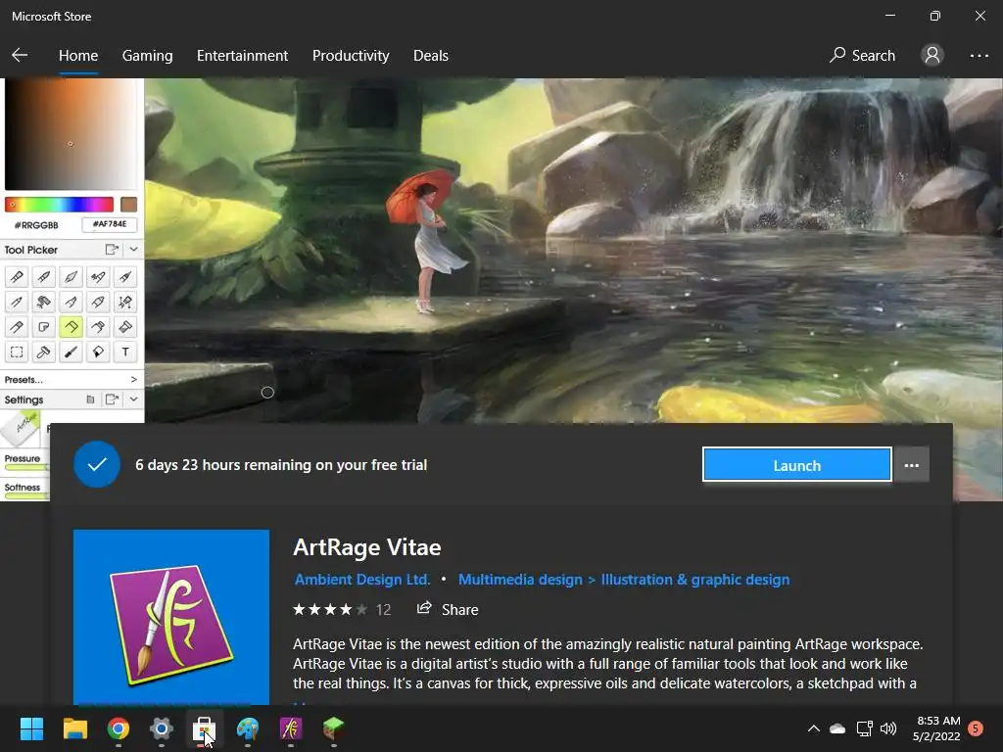Open the paint palette app in taskbar

pyautogui.click(x=248, y=728)
